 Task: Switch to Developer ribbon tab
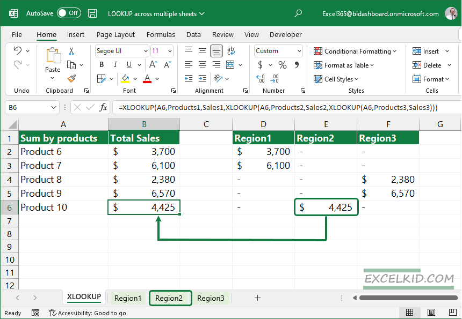pyautogui.click(x=285, y=35)
